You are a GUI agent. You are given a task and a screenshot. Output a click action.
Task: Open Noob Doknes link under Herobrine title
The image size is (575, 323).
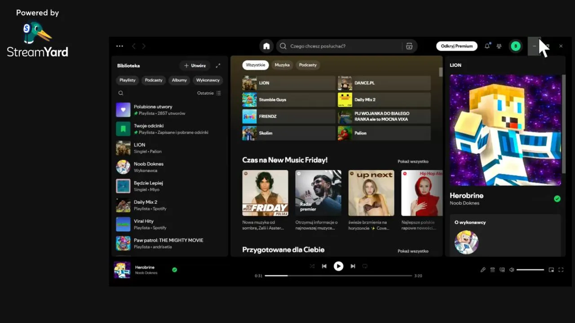(x=464, y=203)
